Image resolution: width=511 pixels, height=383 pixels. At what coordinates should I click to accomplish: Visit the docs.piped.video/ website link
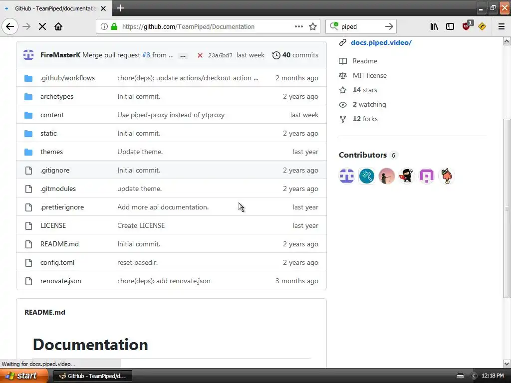click(381, 42)
